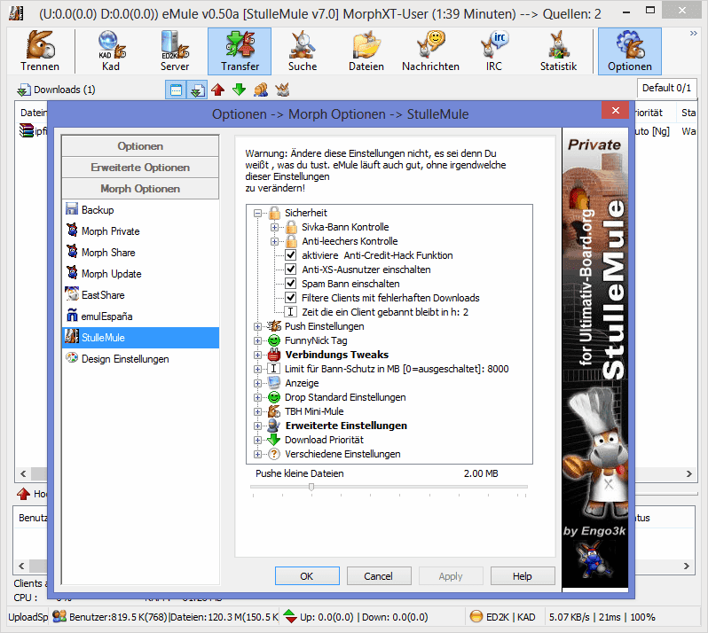
Task: Edit Zeit die ein Client gebannt bleibt value
Action: pyautogui.click(x=385, y=312)
